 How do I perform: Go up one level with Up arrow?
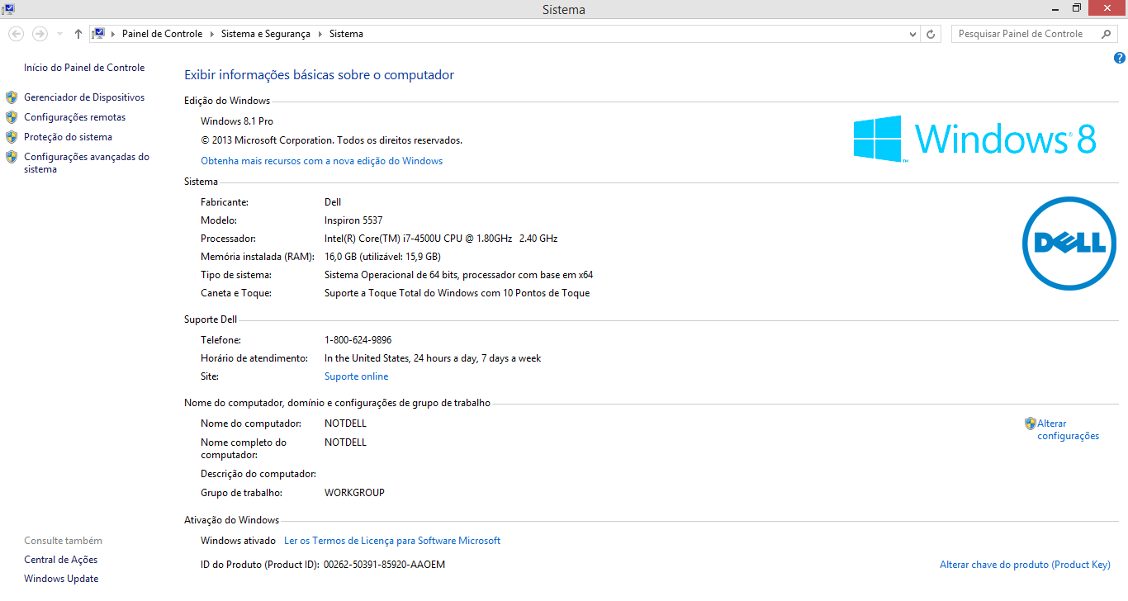(x=78, y=34)
